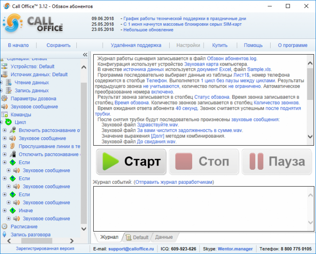Viewport: 316px width, 254px height.
Task: Select the Иначе exclamation diamond icon
Action: [13, 210]
